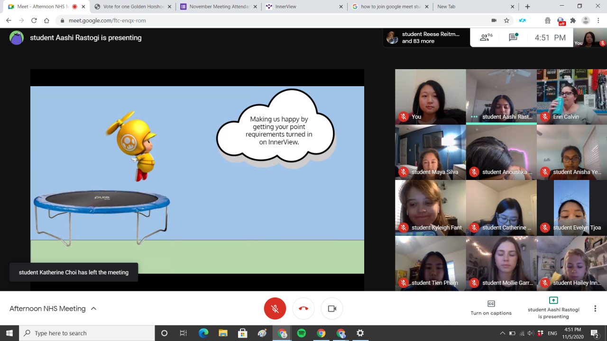Select the large 'You' video tile in the grid
Viewport: 607px width, 341px height.
click(x=431, y=97)
